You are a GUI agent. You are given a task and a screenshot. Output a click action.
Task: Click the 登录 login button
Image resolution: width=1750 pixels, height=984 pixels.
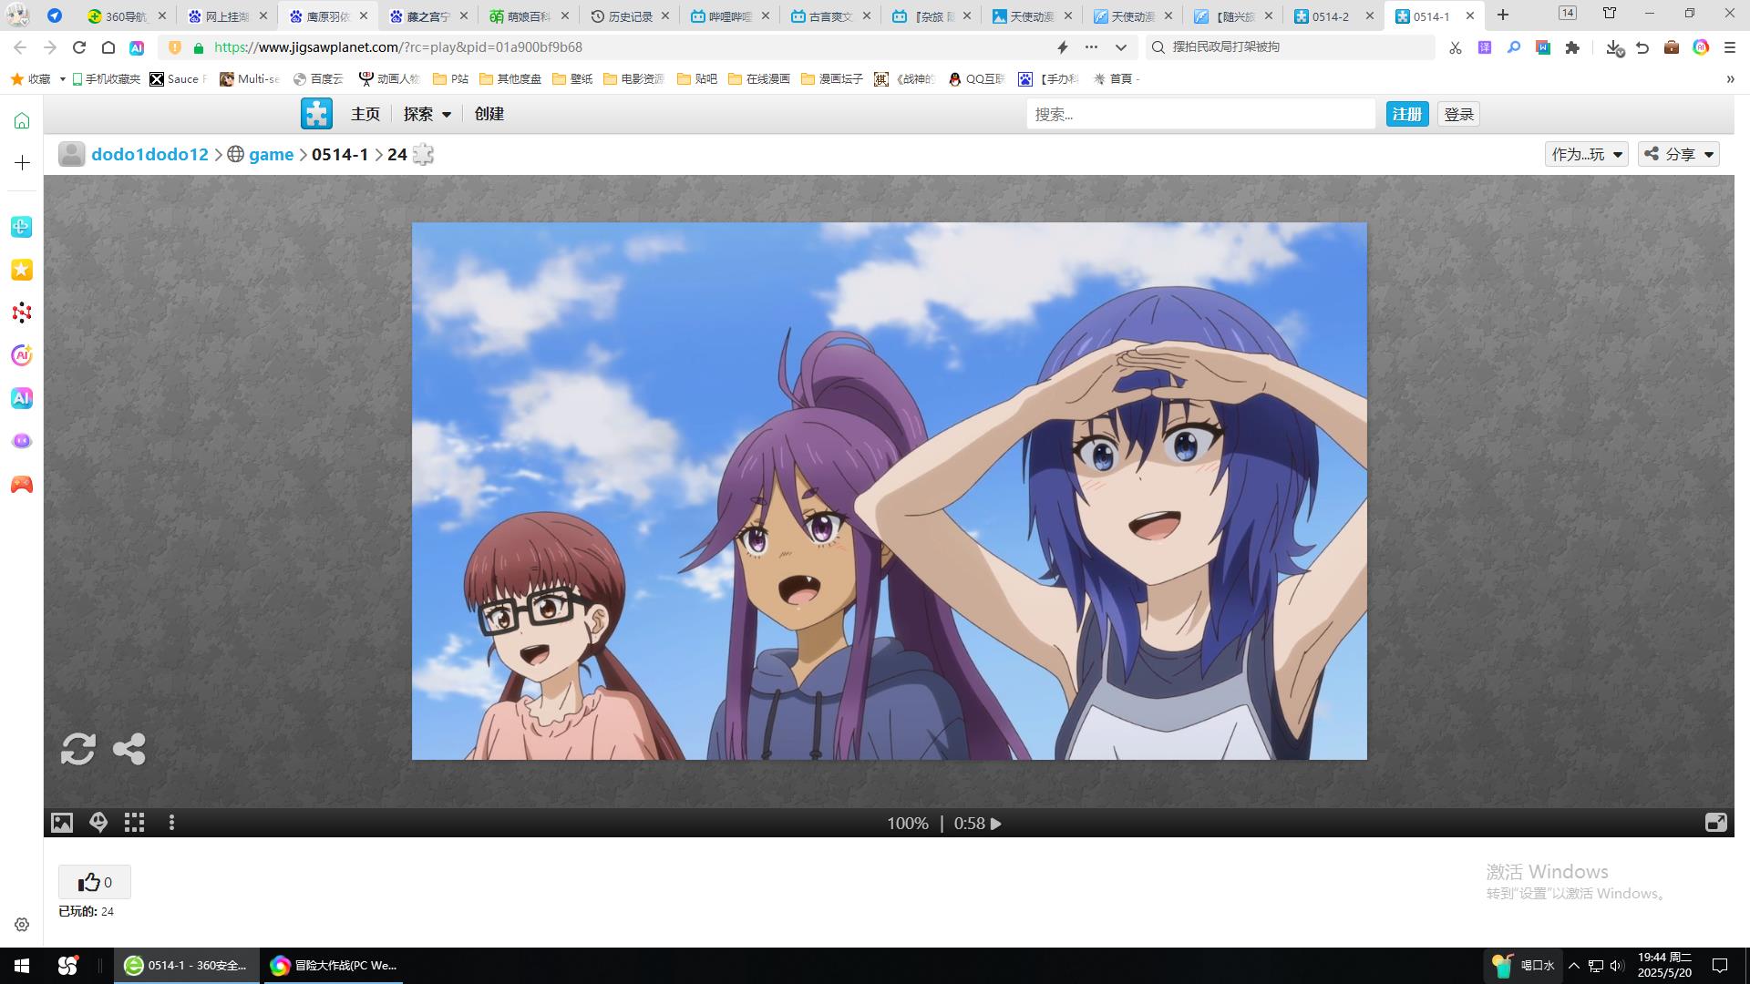(1459, 114)
